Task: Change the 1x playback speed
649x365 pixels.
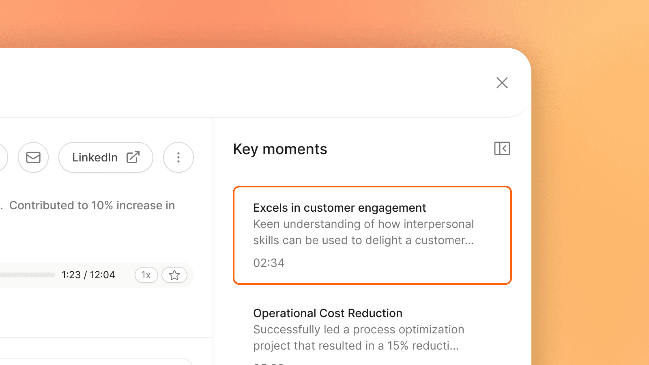Action: [x=146, y=275]
